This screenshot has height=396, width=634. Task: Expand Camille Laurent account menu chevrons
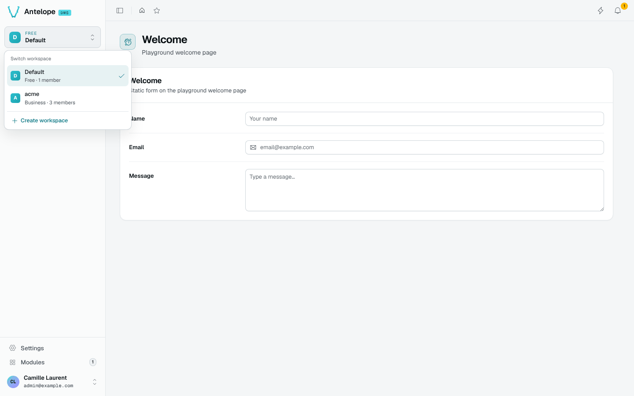[x=95, y=381]
